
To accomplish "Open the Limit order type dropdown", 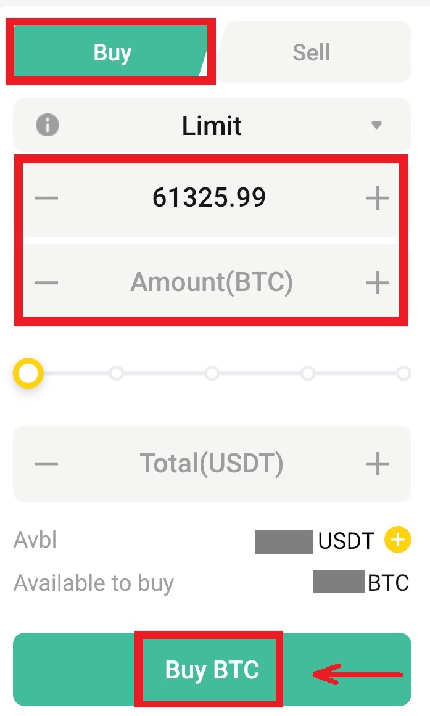I will click(x=212, y=125).
